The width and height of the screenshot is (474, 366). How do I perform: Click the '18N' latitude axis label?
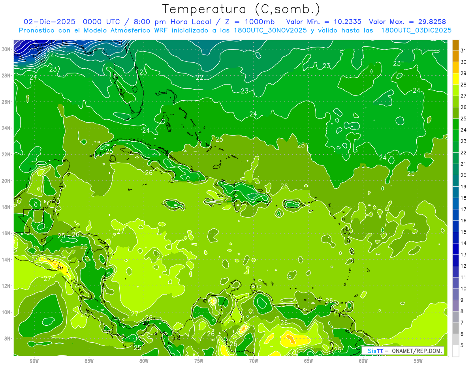click(7, 207)
